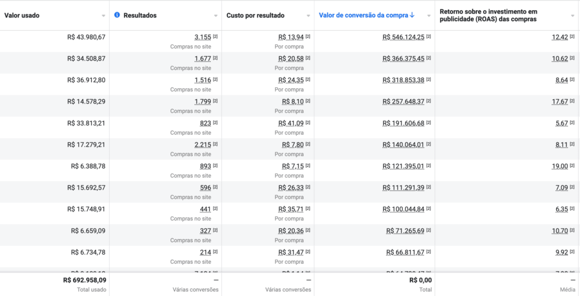Open the Valor usado column dropdown arrow
This screenshot has width=580, height=296.
[104, 16]
